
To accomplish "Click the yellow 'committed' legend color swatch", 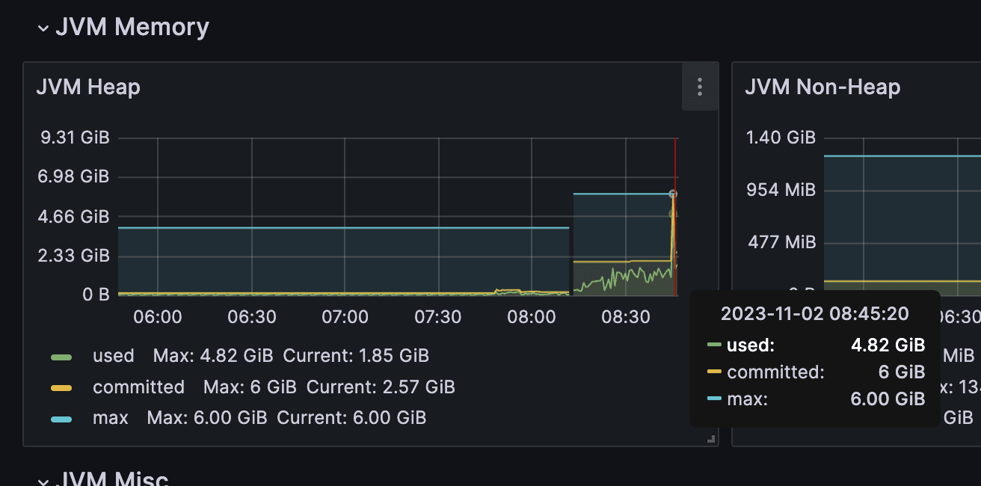I will [x=61, y=388].
